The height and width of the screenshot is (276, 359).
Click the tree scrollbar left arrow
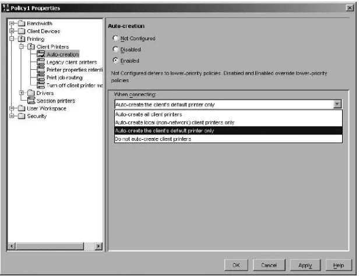[x=12, y=246]
